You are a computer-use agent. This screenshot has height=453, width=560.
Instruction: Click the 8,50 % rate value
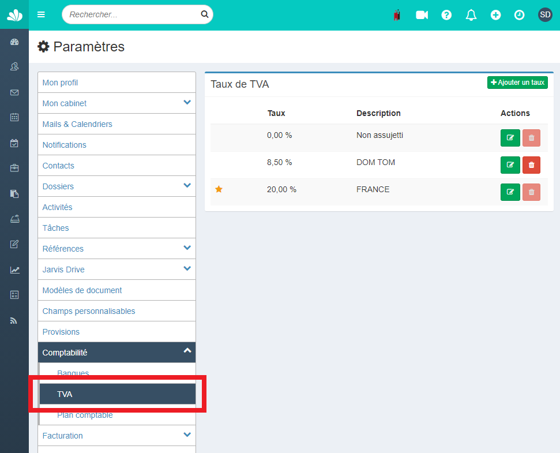coord(279,163)
